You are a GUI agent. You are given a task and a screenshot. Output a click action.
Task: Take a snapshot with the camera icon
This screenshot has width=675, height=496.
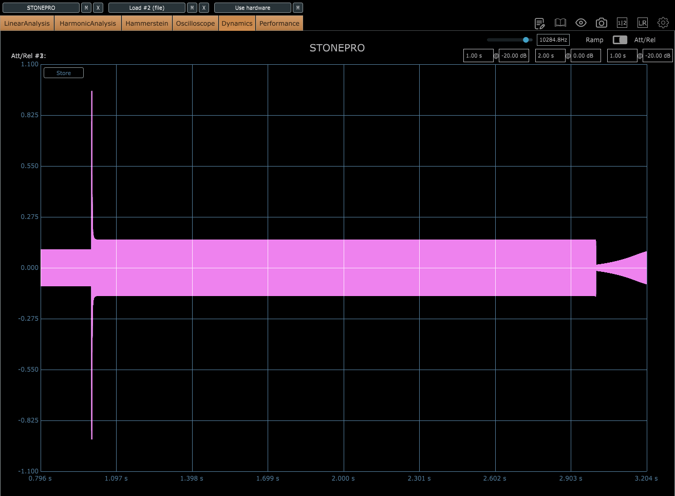[x=602, y=23]
